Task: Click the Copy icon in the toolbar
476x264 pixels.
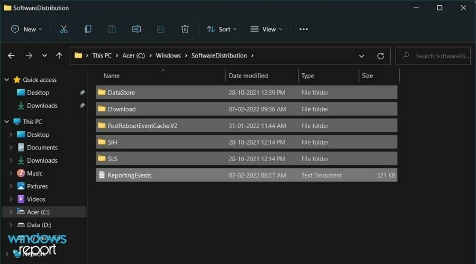Action: pyautogui.click(x=88, y=29)
